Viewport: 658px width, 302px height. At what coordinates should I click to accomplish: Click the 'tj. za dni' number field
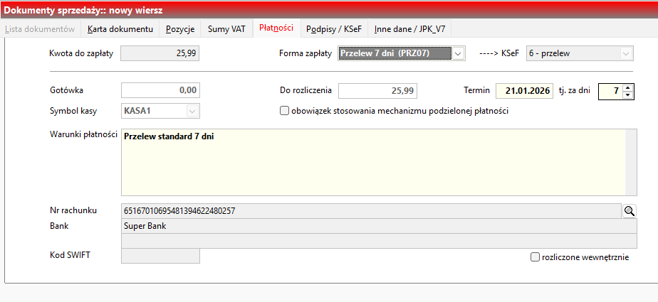[609, 91]
